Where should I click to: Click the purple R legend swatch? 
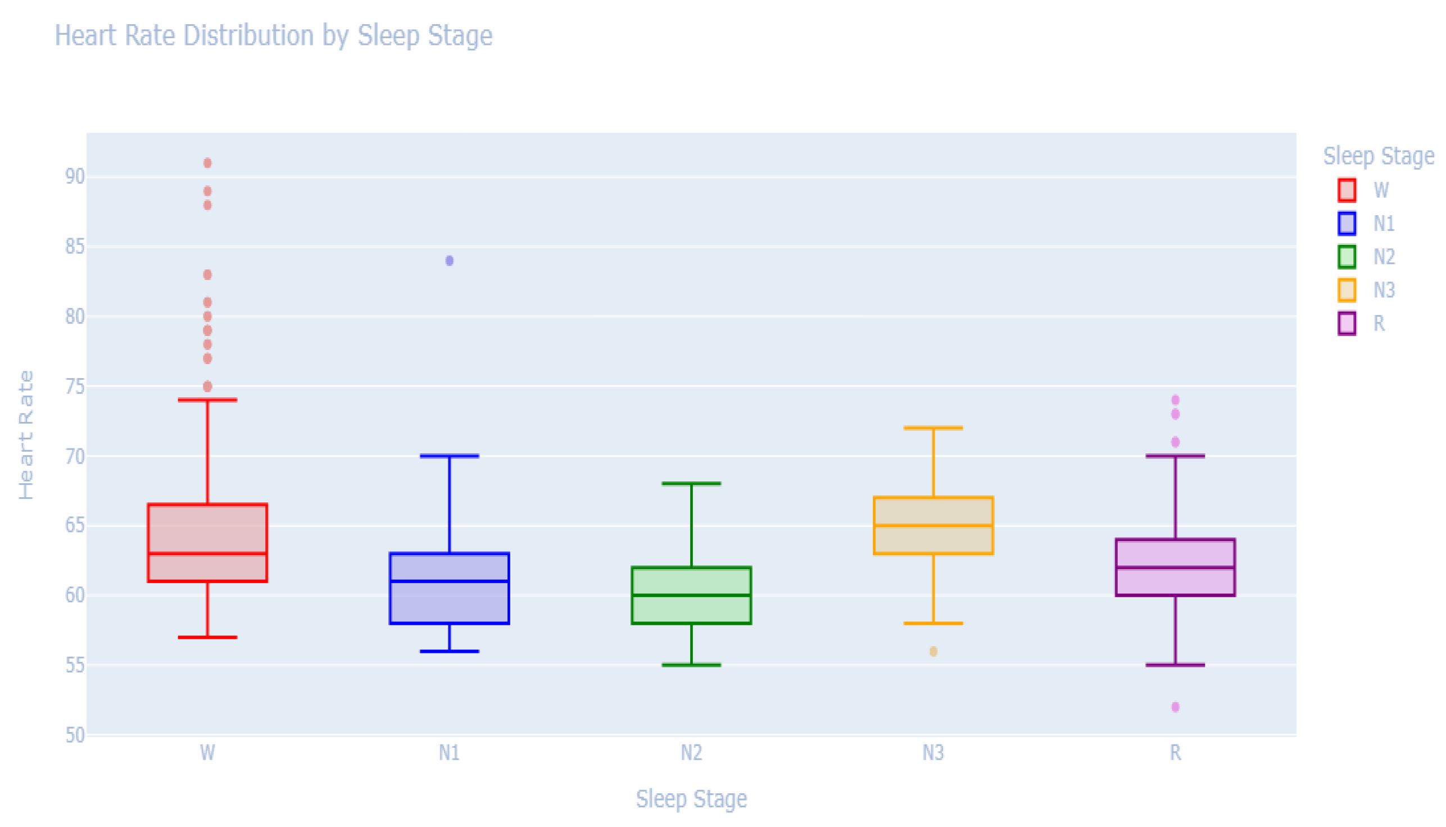[x=1347, y=324]
